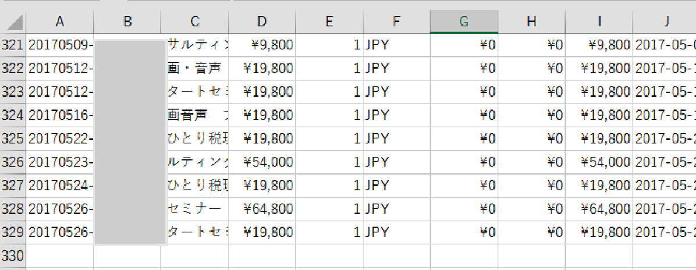Select row 328 header

tap(13, 209)
